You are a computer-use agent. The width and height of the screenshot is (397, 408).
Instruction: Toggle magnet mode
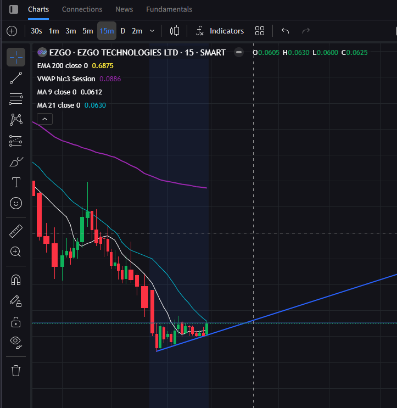click(x=16, y=280)
